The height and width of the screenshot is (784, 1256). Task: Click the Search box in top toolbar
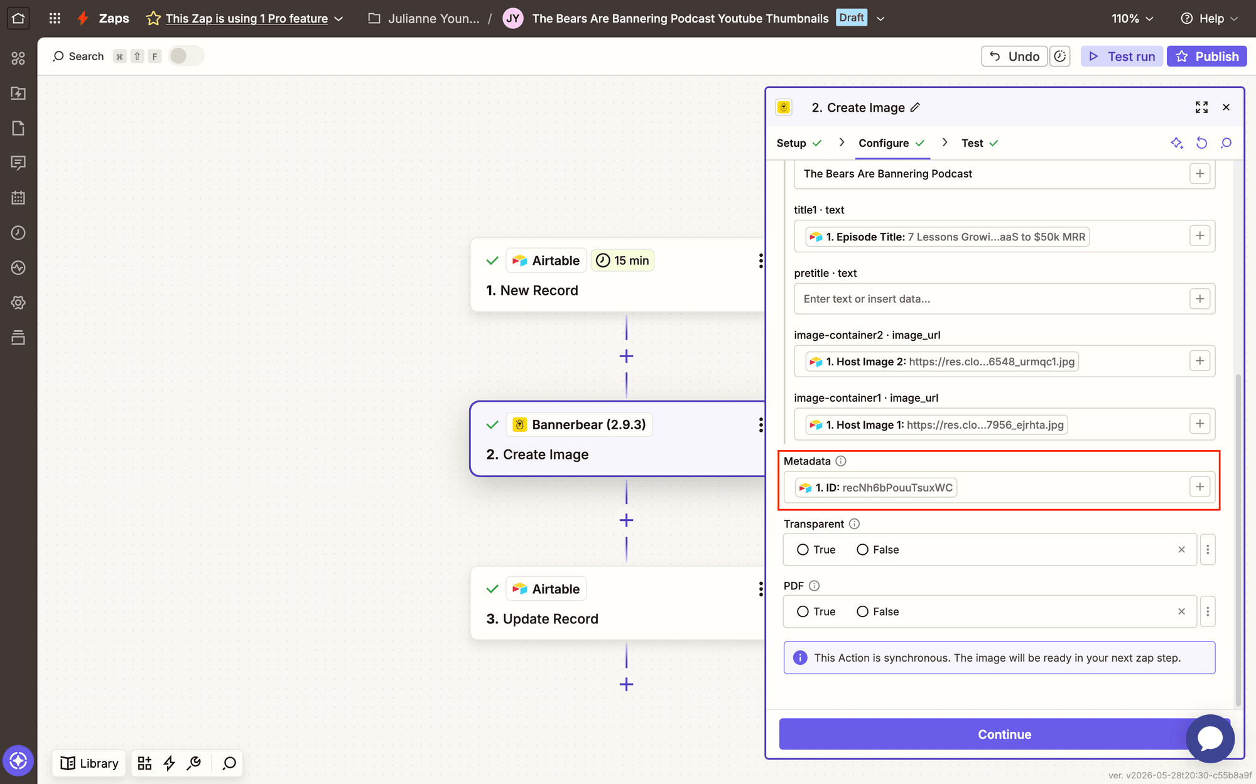(x=78, y=56)
